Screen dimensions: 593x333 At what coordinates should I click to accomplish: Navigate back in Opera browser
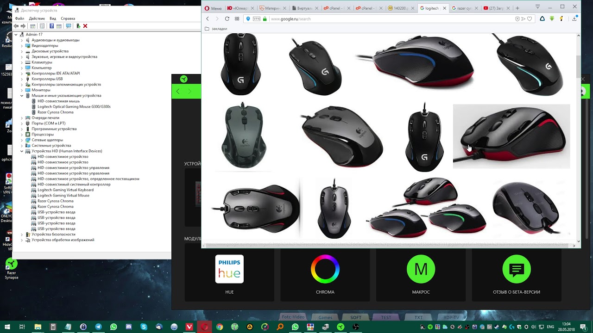(x=208, y=18)
